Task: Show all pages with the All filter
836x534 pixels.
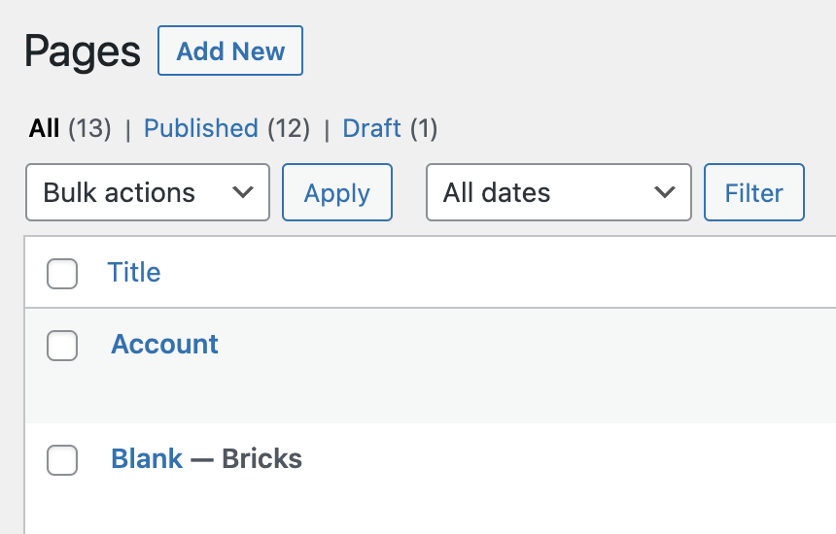Action: click(45, 128)
